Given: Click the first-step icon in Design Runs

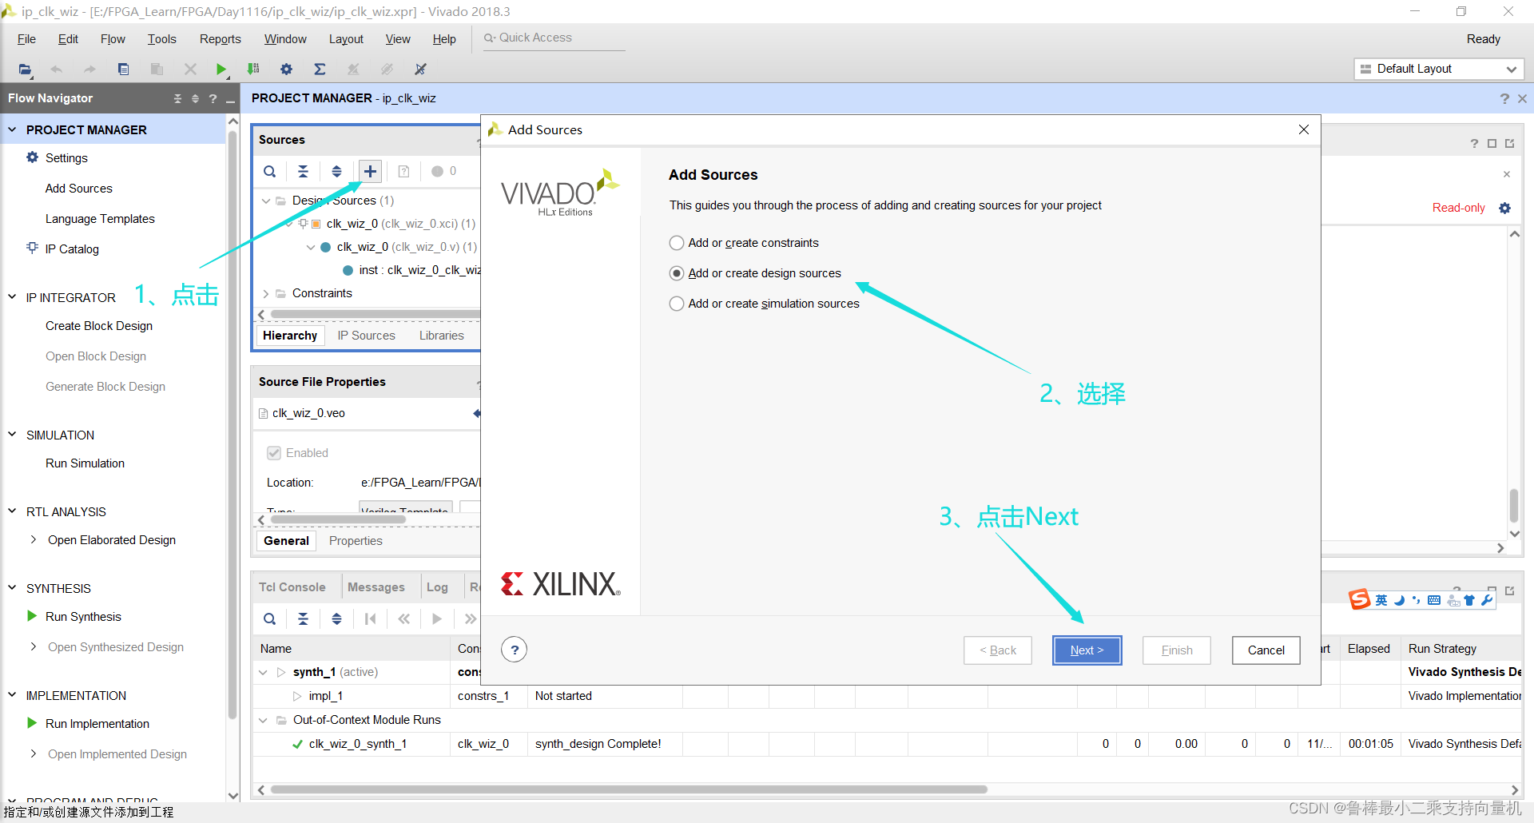Looking at the screenshot, I should (370, 618).
